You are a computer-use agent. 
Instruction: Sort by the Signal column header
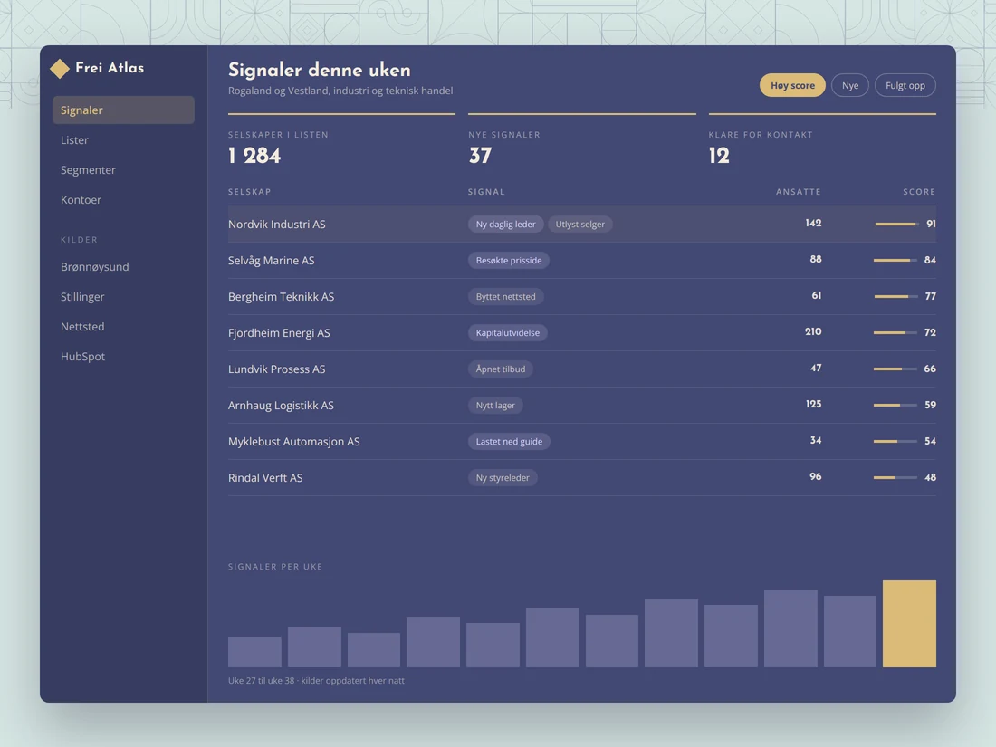[486, 192]
